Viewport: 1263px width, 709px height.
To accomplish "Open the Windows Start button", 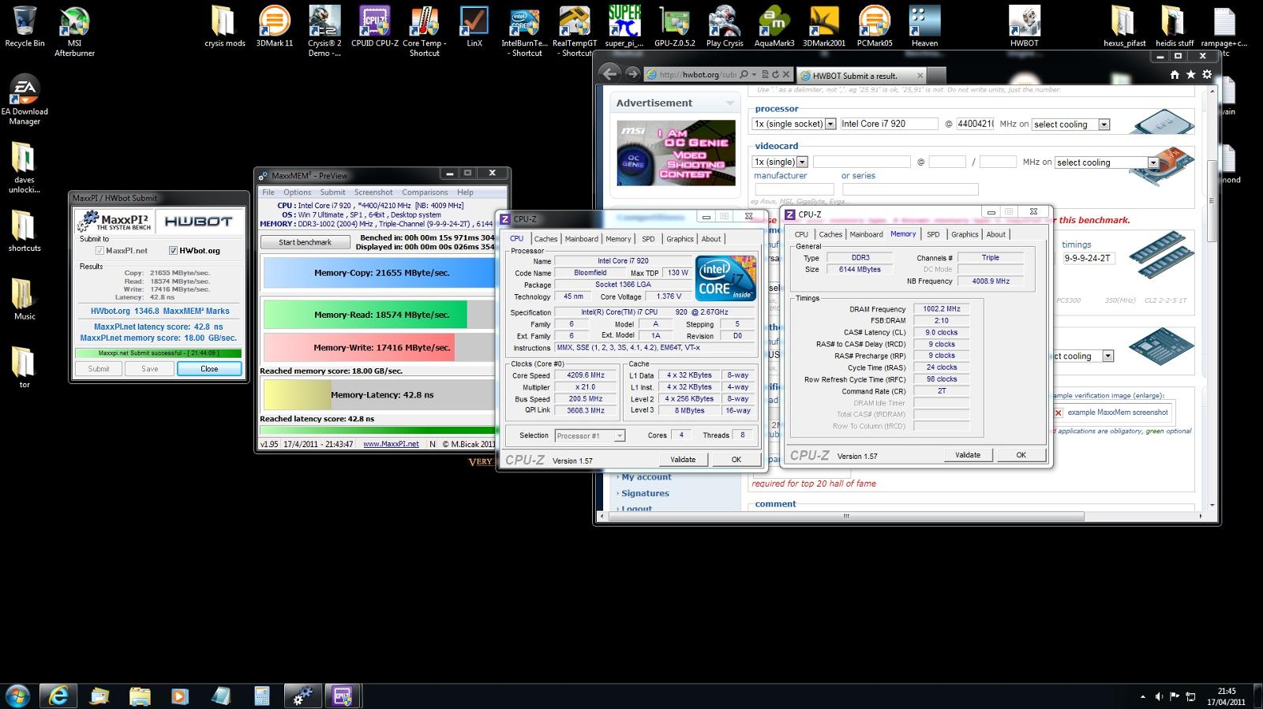I will click(x=17, y=696).
